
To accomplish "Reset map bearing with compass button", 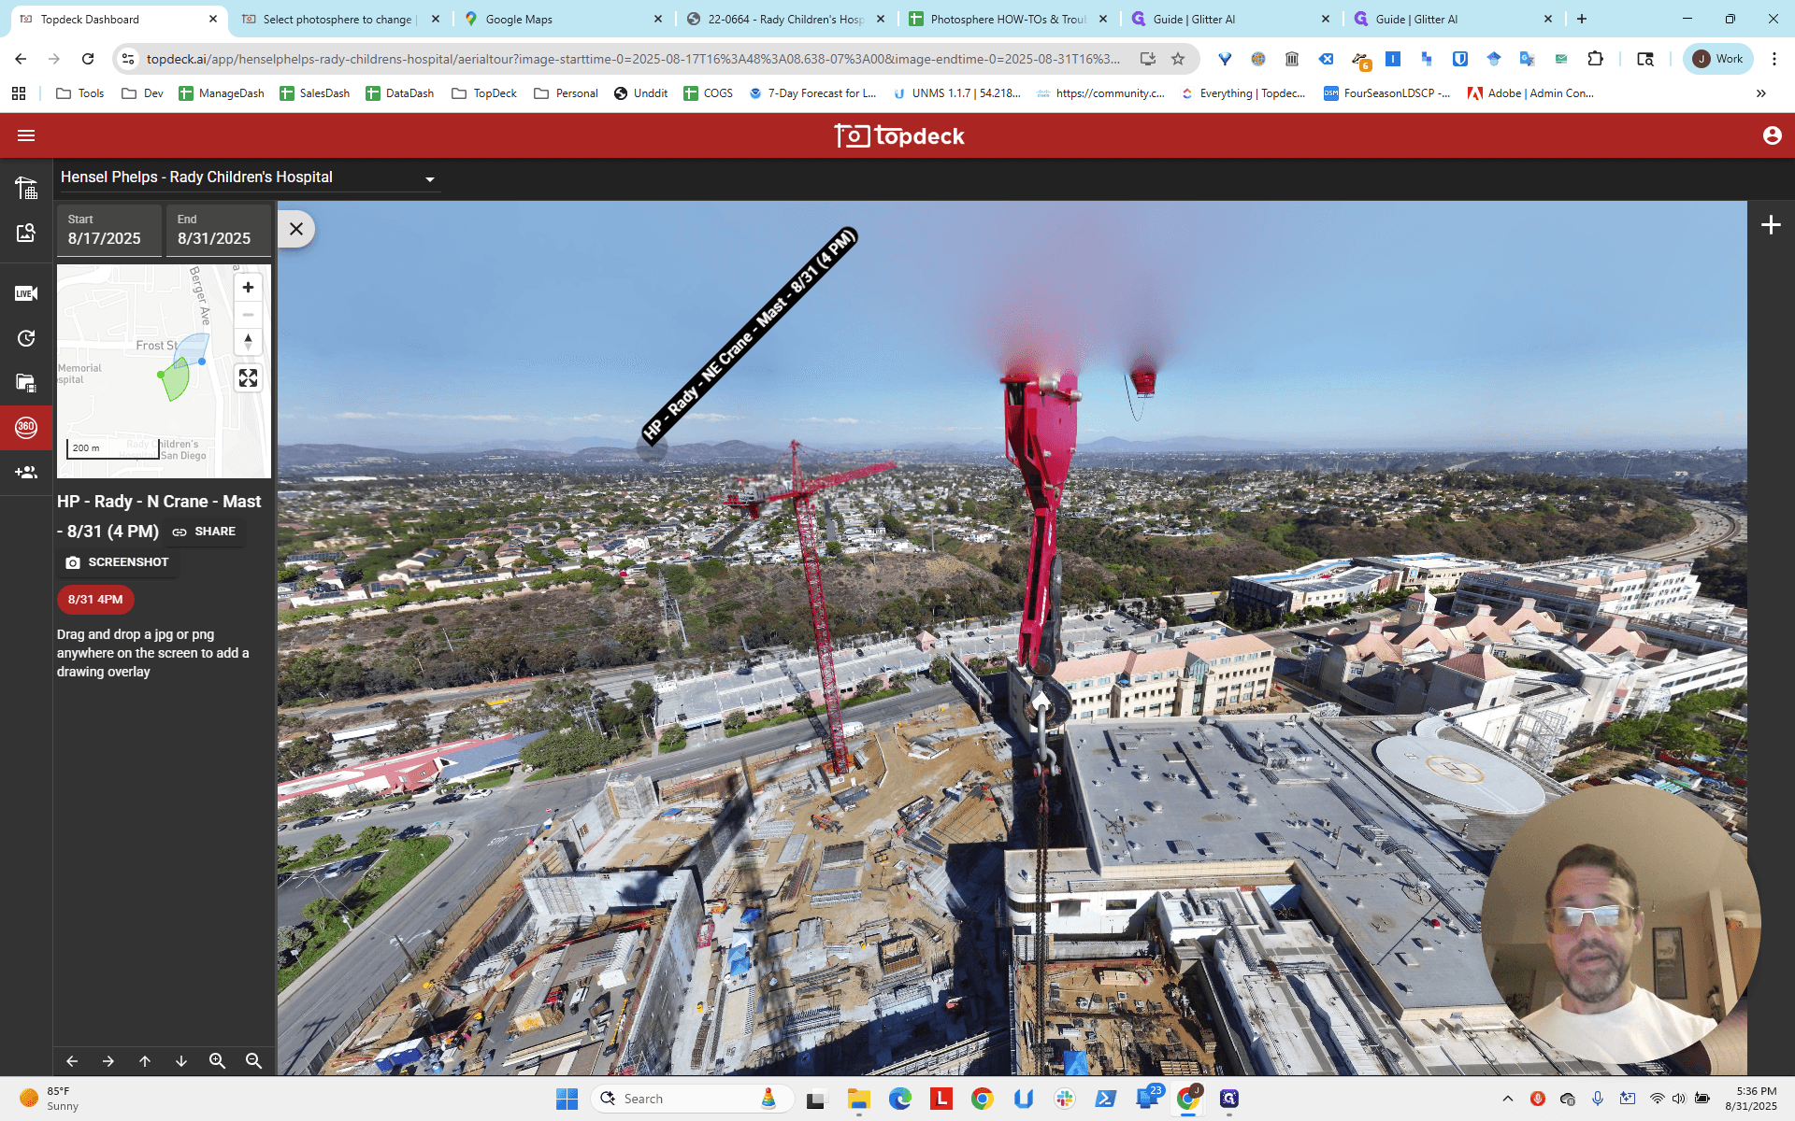I will [248, 342].
